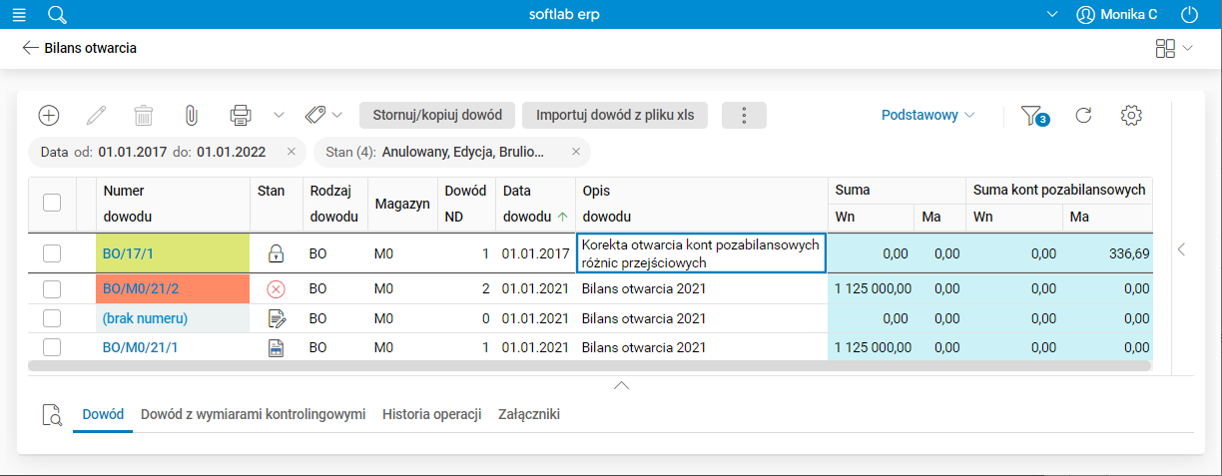Screen dimensions: 1222x476
Task: Expand the printer options arrow
Action: click(279, 115)
